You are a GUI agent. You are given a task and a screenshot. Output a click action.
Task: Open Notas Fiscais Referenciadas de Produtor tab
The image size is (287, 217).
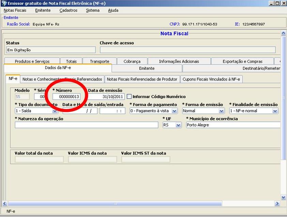[x=142, y=79]
